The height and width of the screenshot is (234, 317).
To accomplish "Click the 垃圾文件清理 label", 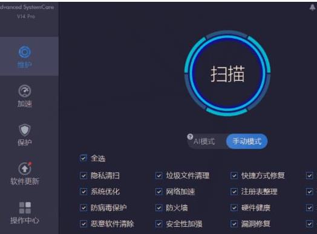I will point(188,175).
